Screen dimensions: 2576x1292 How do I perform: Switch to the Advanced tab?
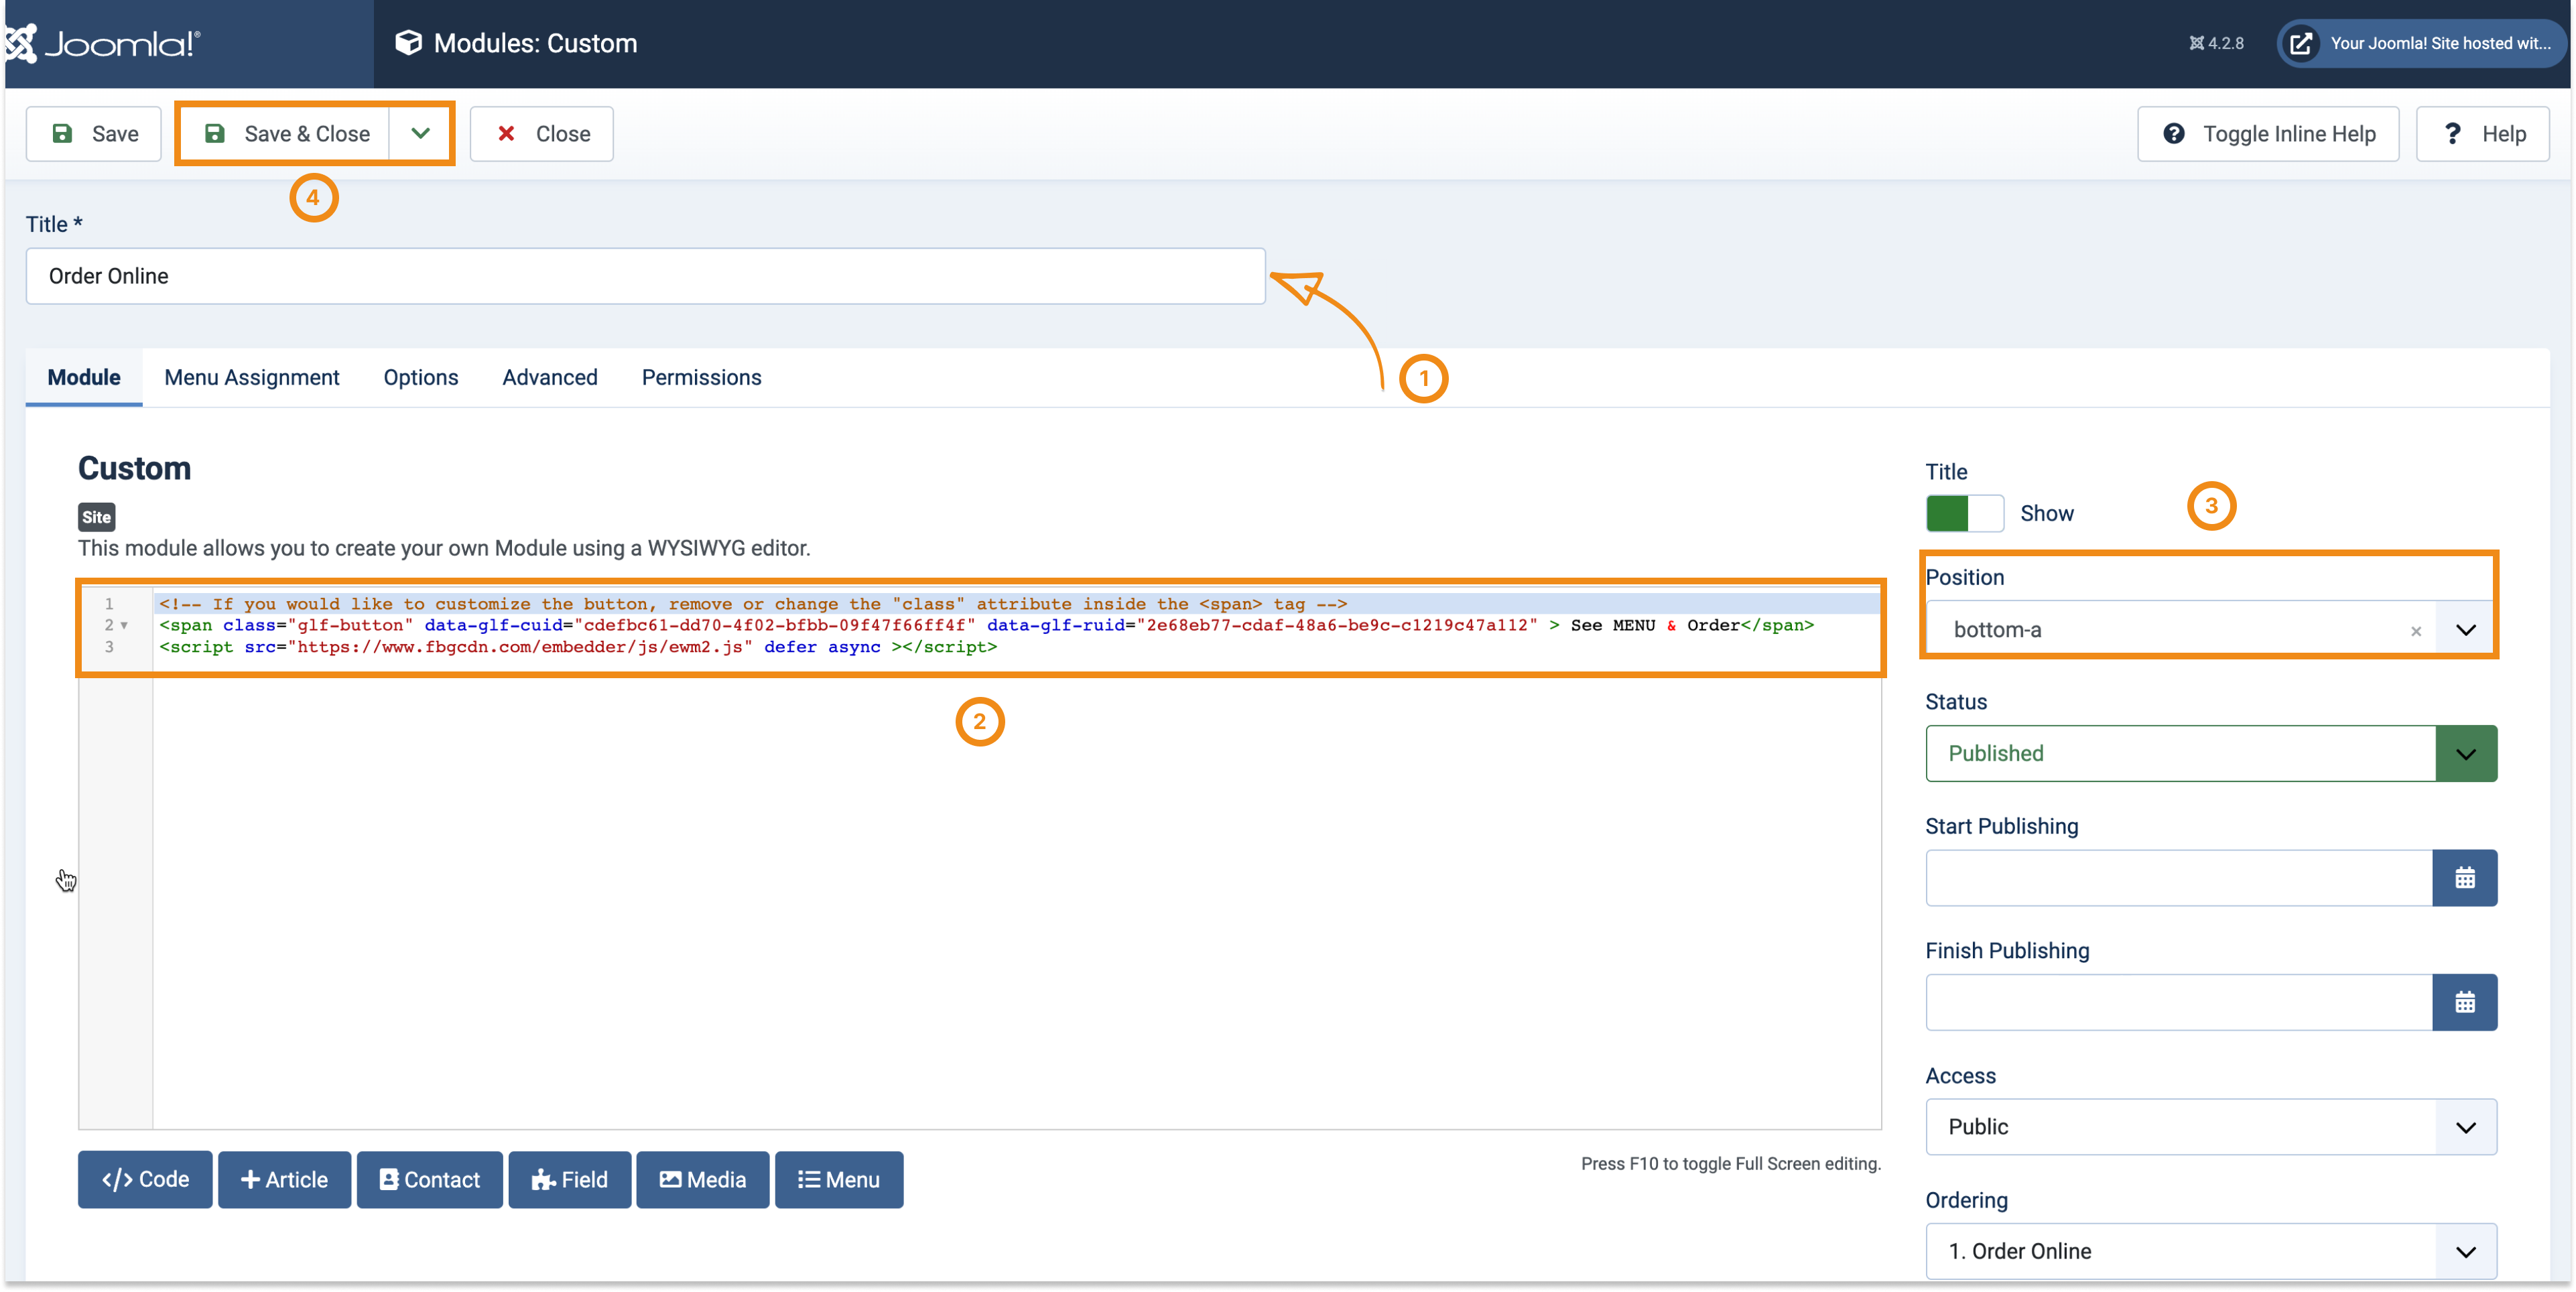pyautogui.click(x=550, y=377)
